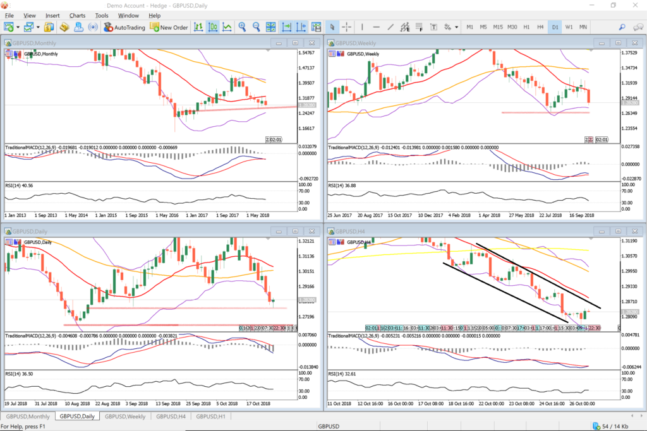The height and width of the screenshot is (431, 647).
Task: Pick the trendline drawing tool
Action: [391, 27]
